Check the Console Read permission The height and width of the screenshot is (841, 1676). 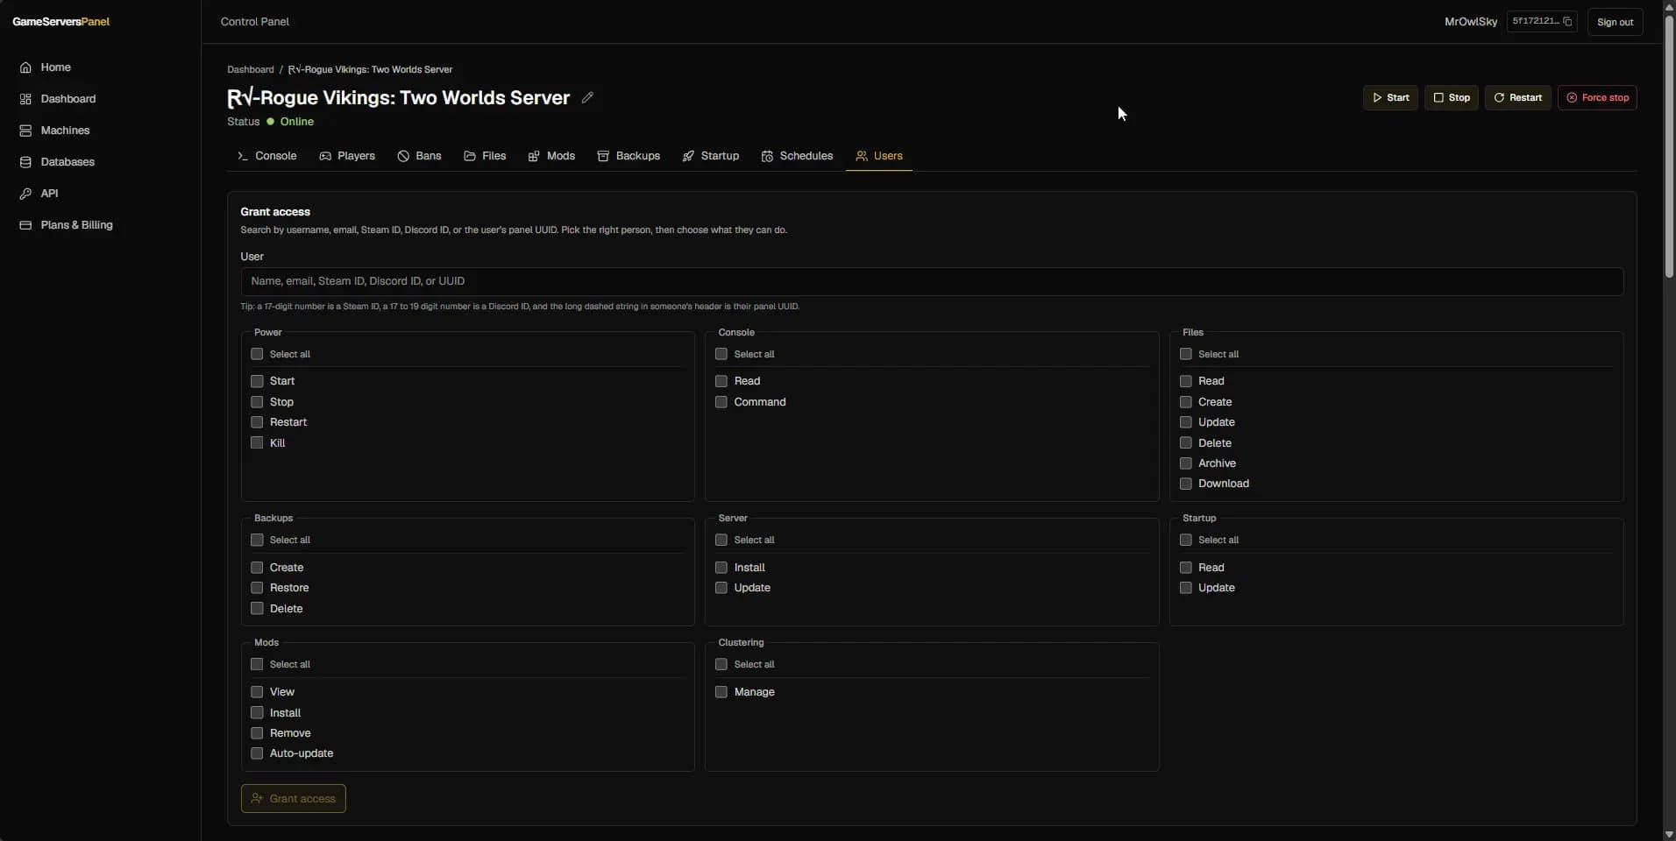tap(721, 381)
